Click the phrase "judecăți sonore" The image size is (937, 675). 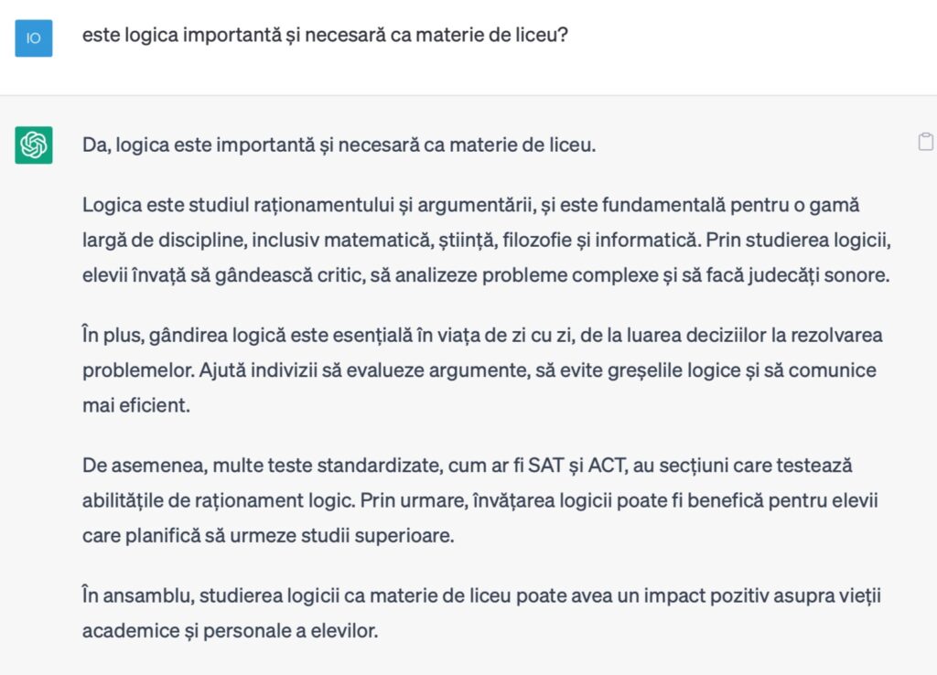tap(825, 275)
